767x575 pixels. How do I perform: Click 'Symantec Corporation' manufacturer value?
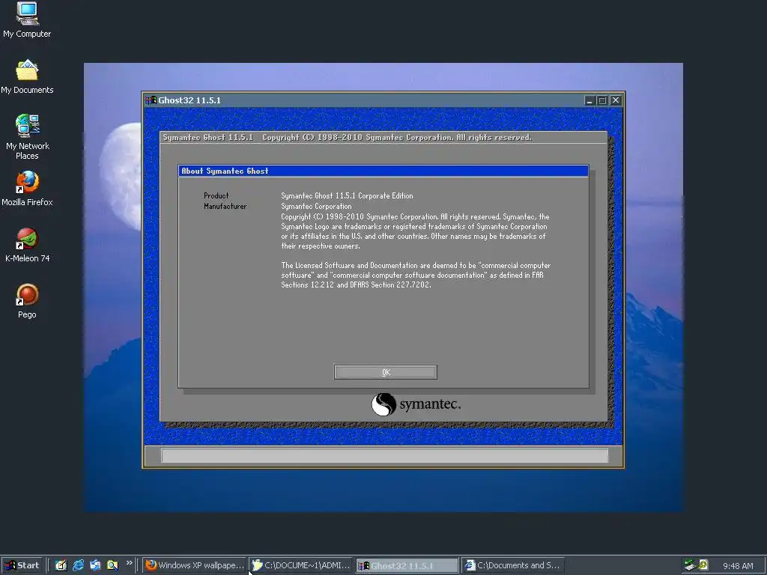click(316, 207)
